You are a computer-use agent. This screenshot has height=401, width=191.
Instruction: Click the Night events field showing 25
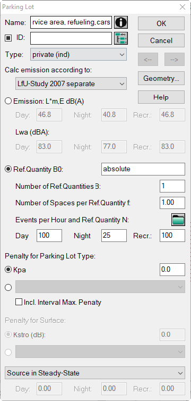coord(114,236)
